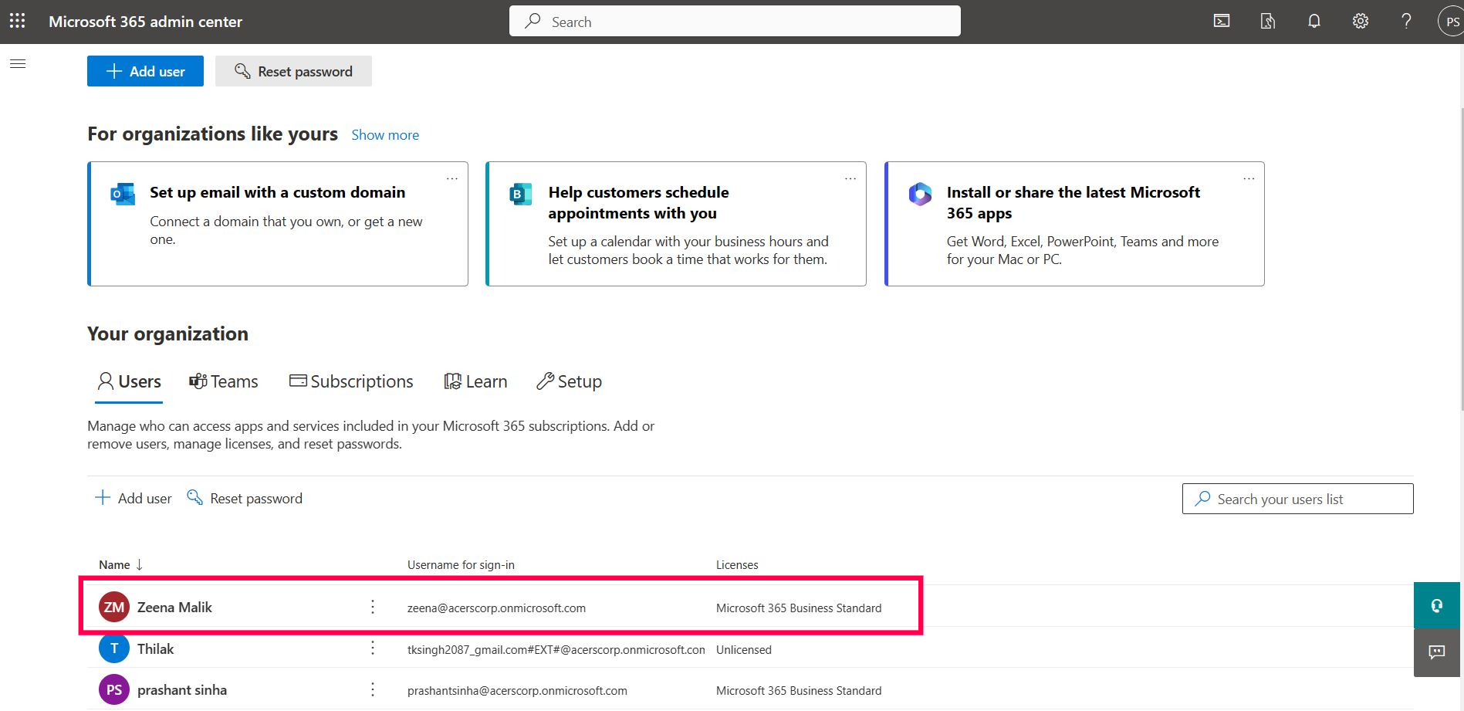
Task: Open the settings gear icon
Action: point(1360,22)
